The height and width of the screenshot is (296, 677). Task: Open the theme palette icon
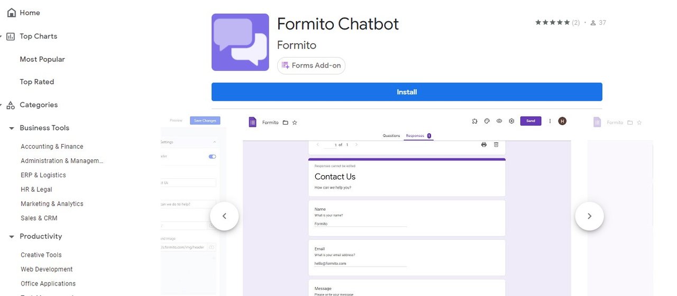(487, 121)
